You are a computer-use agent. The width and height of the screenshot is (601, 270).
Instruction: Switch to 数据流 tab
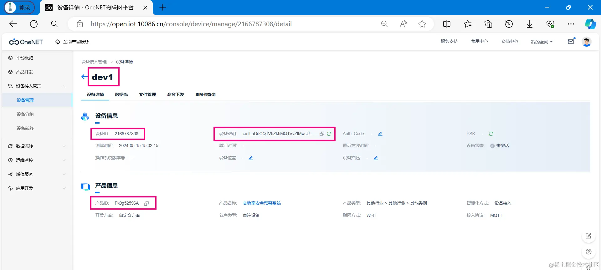[121, 94]
